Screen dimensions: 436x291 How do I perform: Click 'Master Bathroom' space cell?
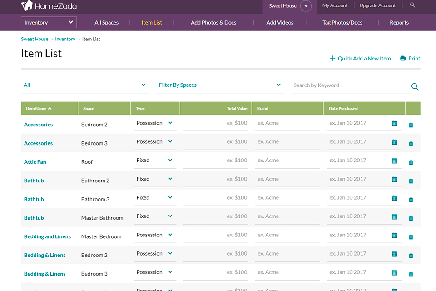tap(102, 218)
